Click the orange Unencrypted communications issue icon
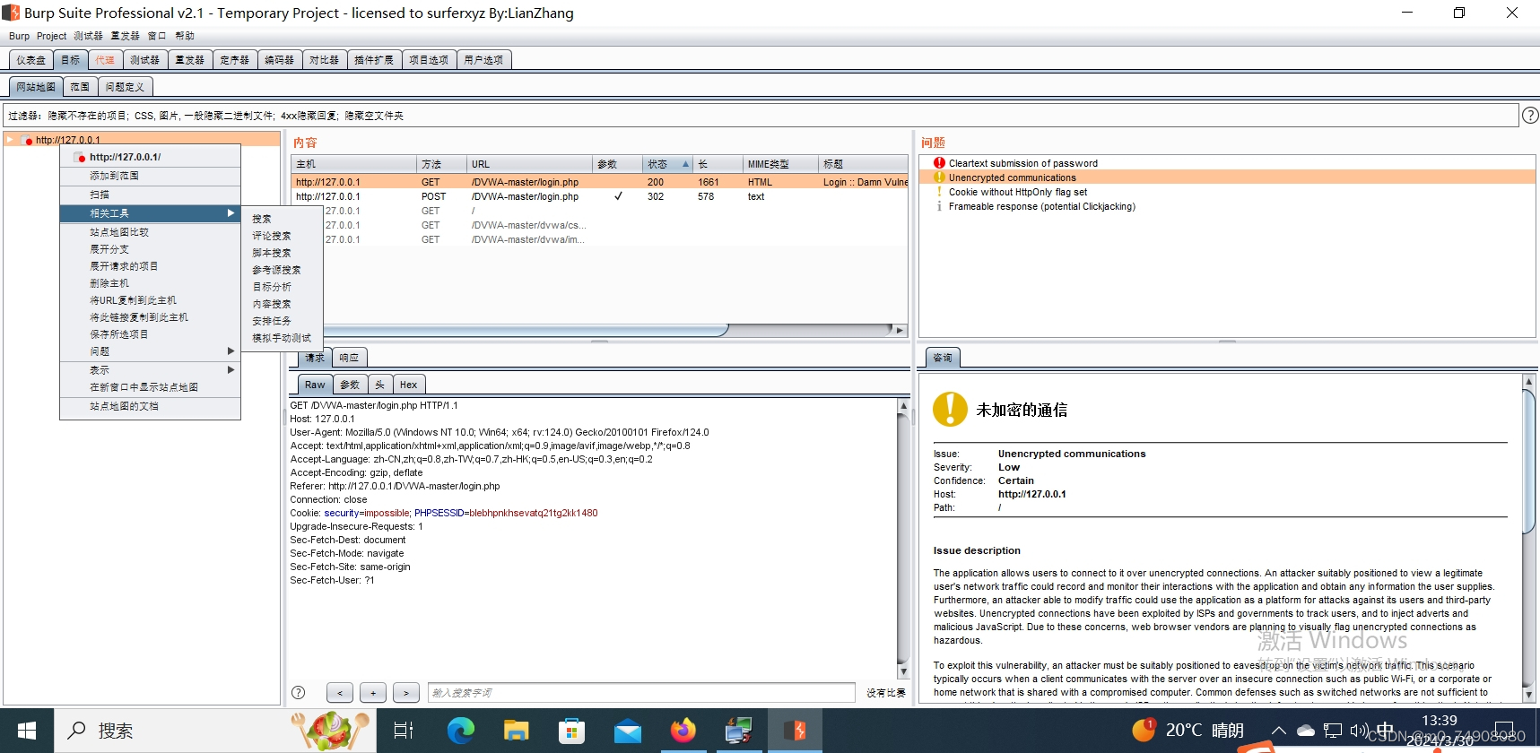The height and width of the screenshot is (753, 1540). [939, 177]
